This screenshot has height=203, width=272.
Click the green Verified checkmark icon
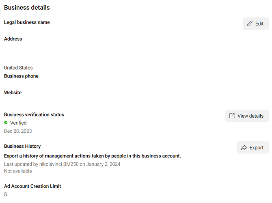[x=6, y=123]
